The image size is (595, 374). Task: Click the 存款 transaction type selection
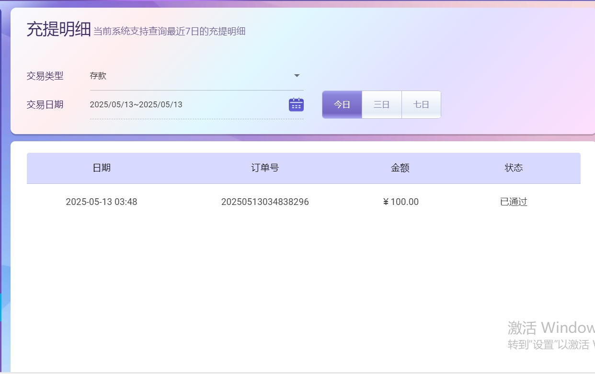(x=98, y=76)
